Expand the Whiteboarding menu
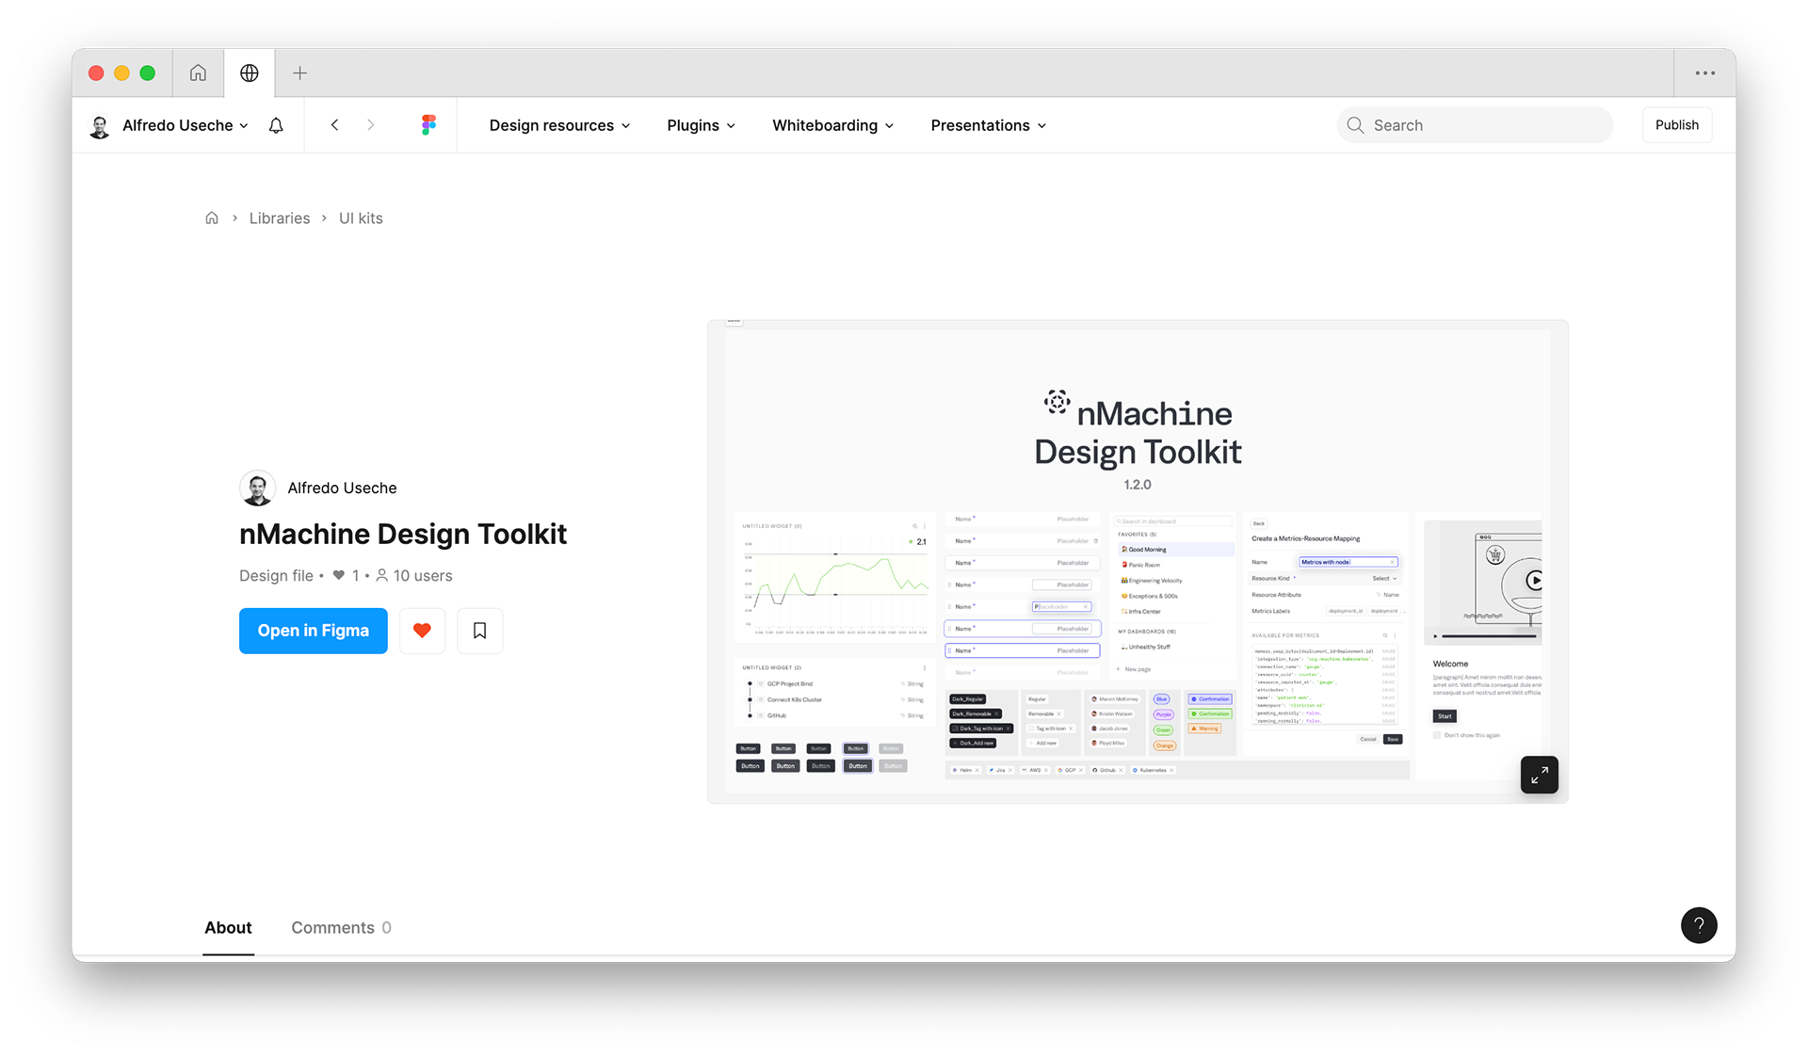Viewport: 1808px width, 1057px height. [832, 125]
